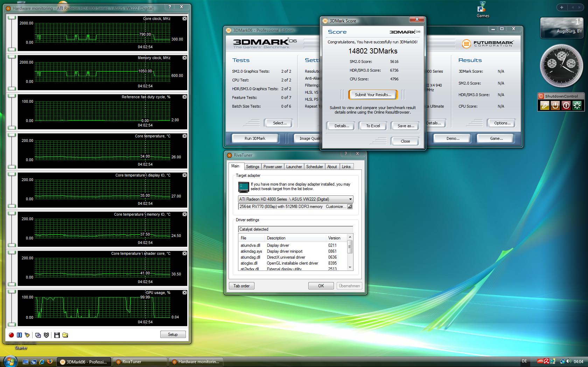Close the Core clock graph

[184, 19]
